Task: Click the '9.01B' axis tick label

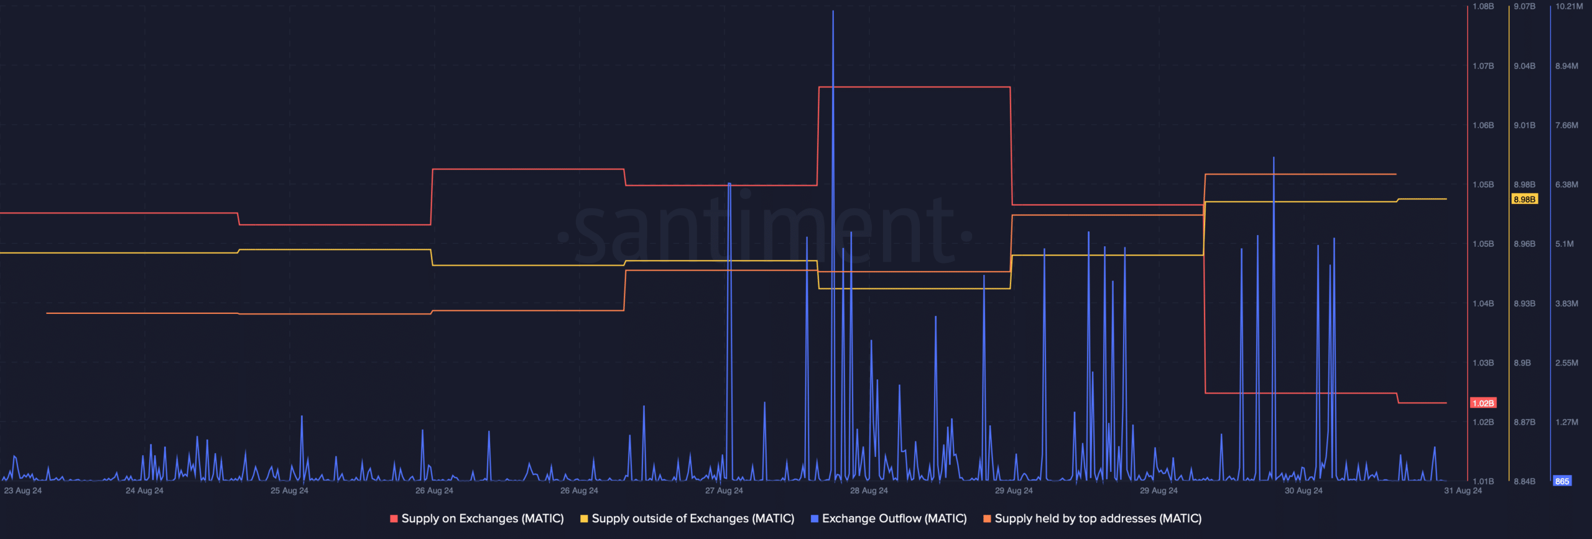Action: [1524, 125]
